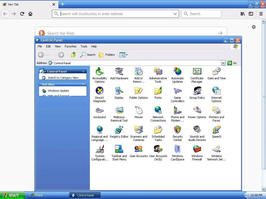Open Game Controllers icon

tap(177, 95)
